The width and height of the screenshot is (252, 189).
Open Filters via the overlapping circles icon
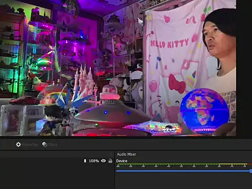pos(45,144)
